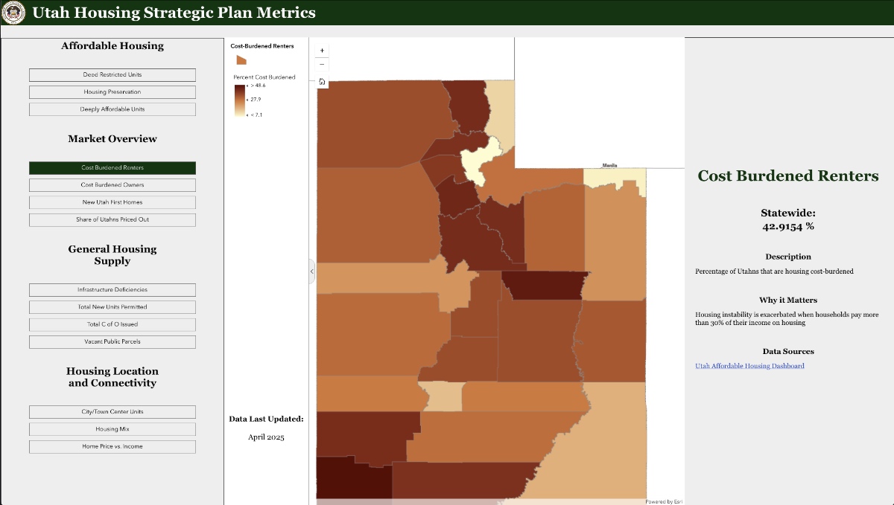Image resolution: width=894 pixels, height=505 pixels.
Task: Click the zoom out icon on the map
Action: coord(321,64)
